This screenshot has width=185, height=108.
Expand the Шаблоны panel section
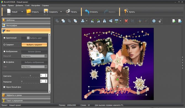pyautogui.click(x=26, y=20)
